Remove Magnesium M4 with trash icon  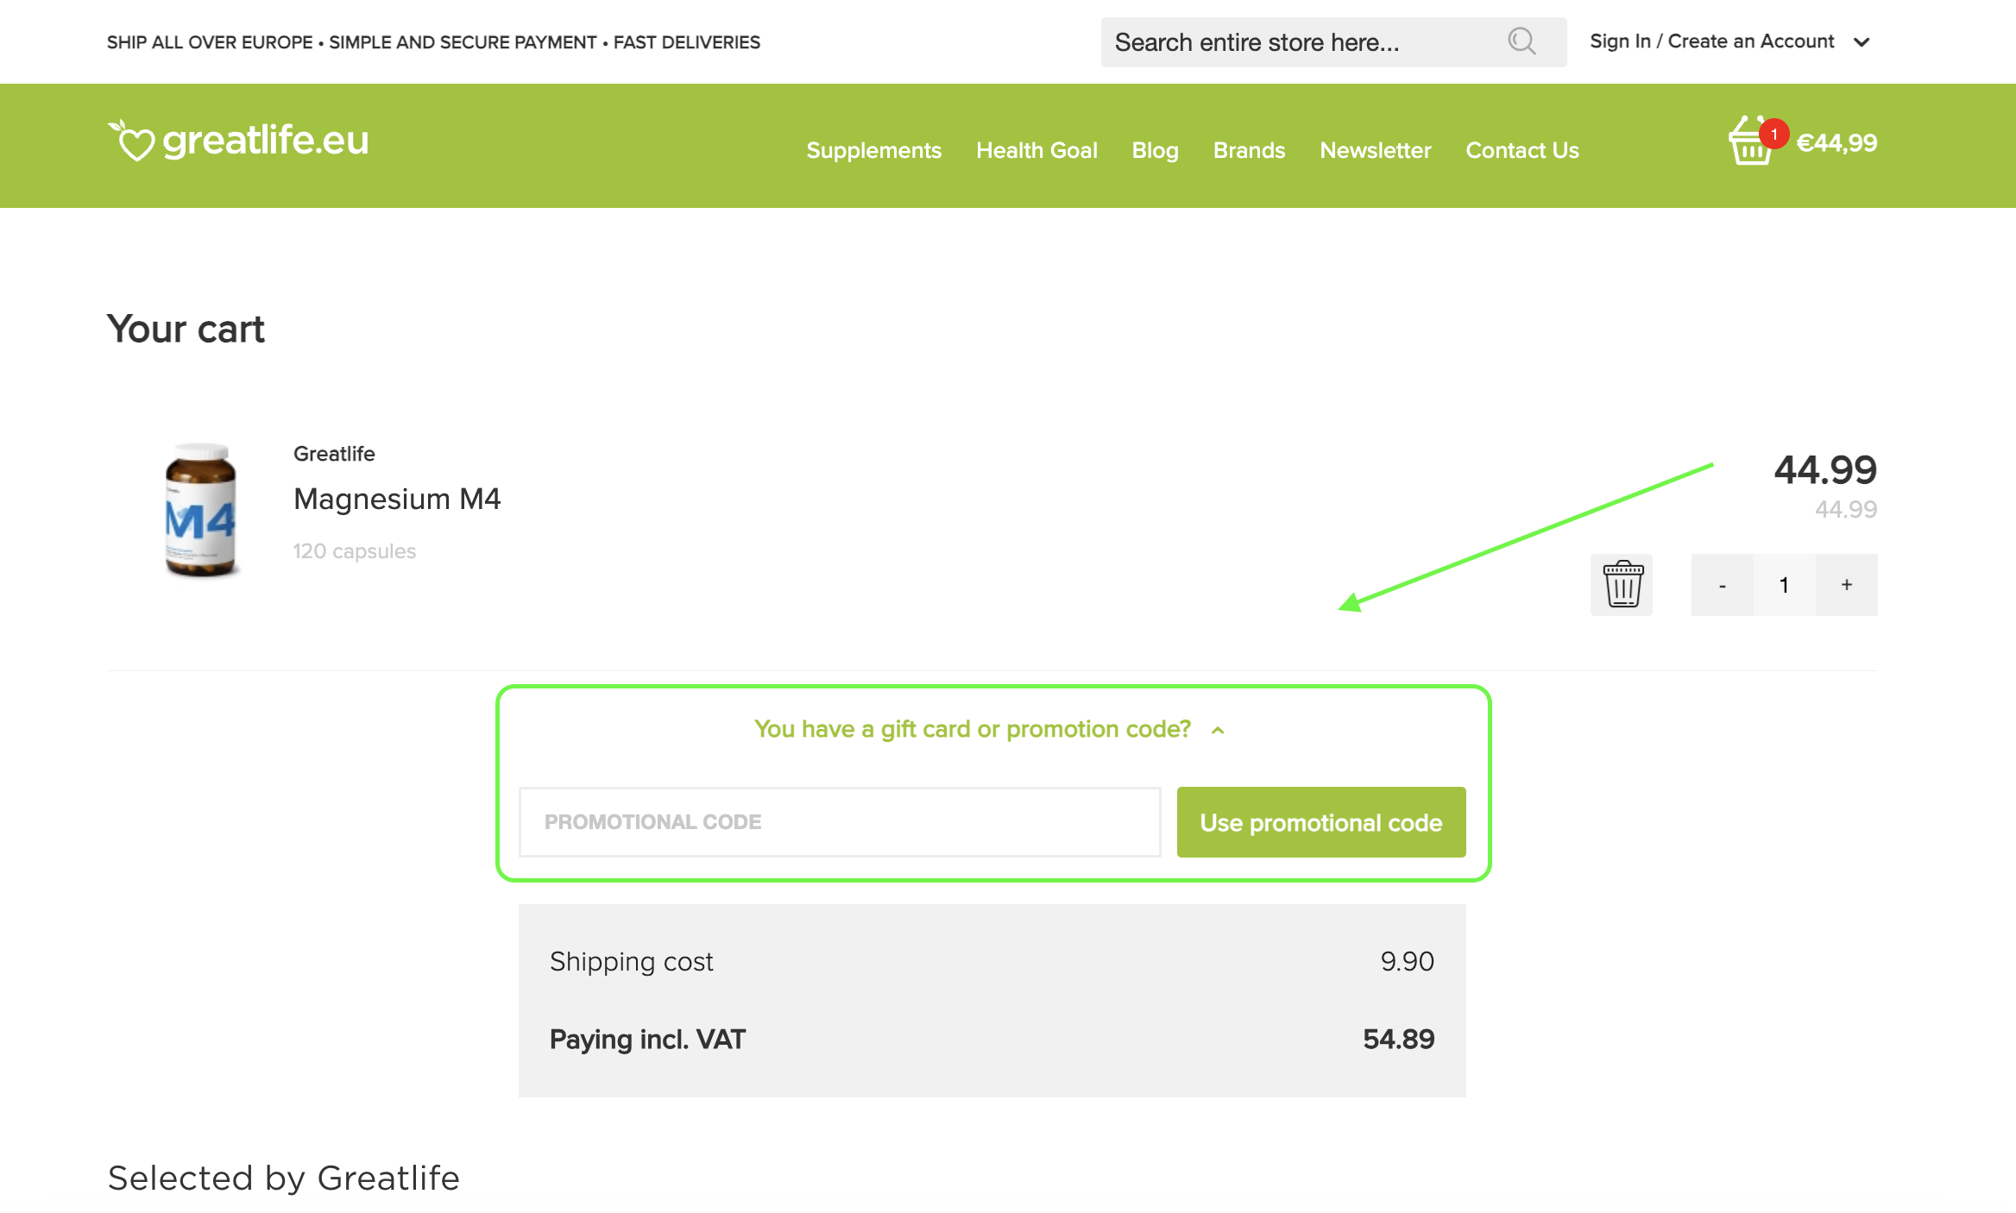(x=1622, y=585)
